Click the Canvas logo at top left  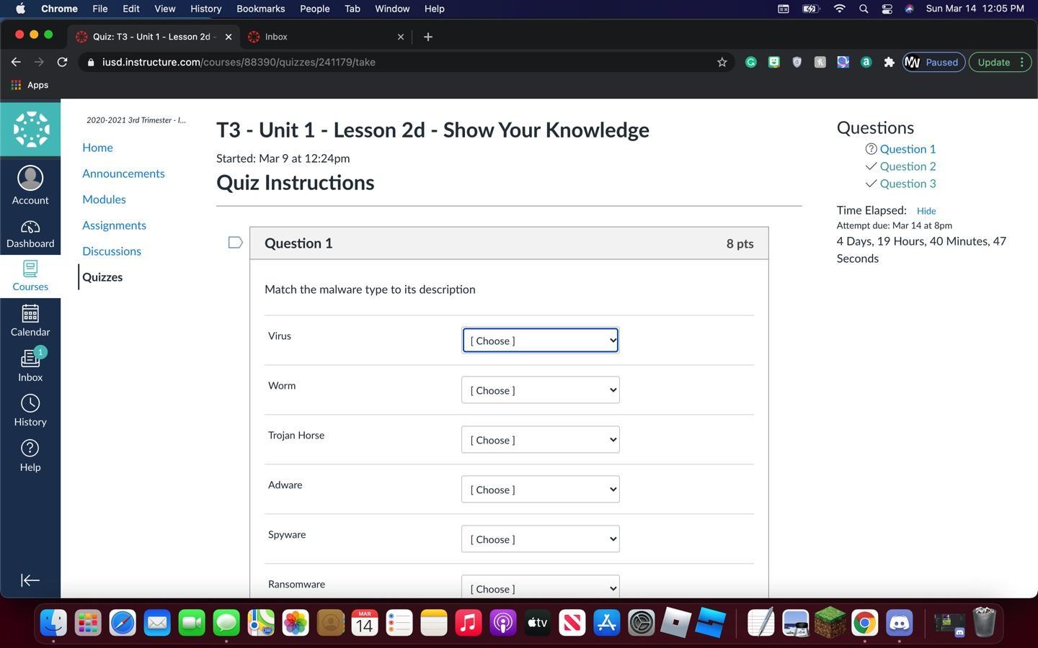point(30,130)
